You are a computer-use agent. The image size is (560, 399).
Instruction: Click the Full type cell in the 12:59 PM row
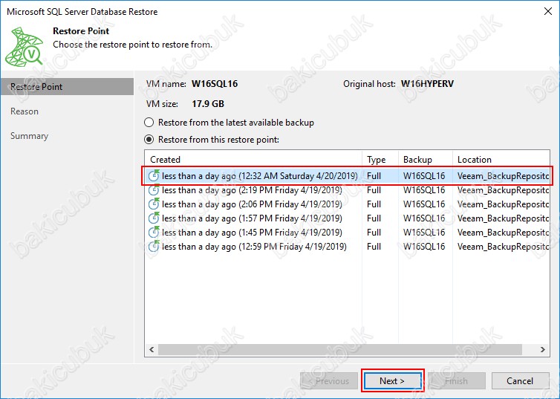(x=374, y=247)
